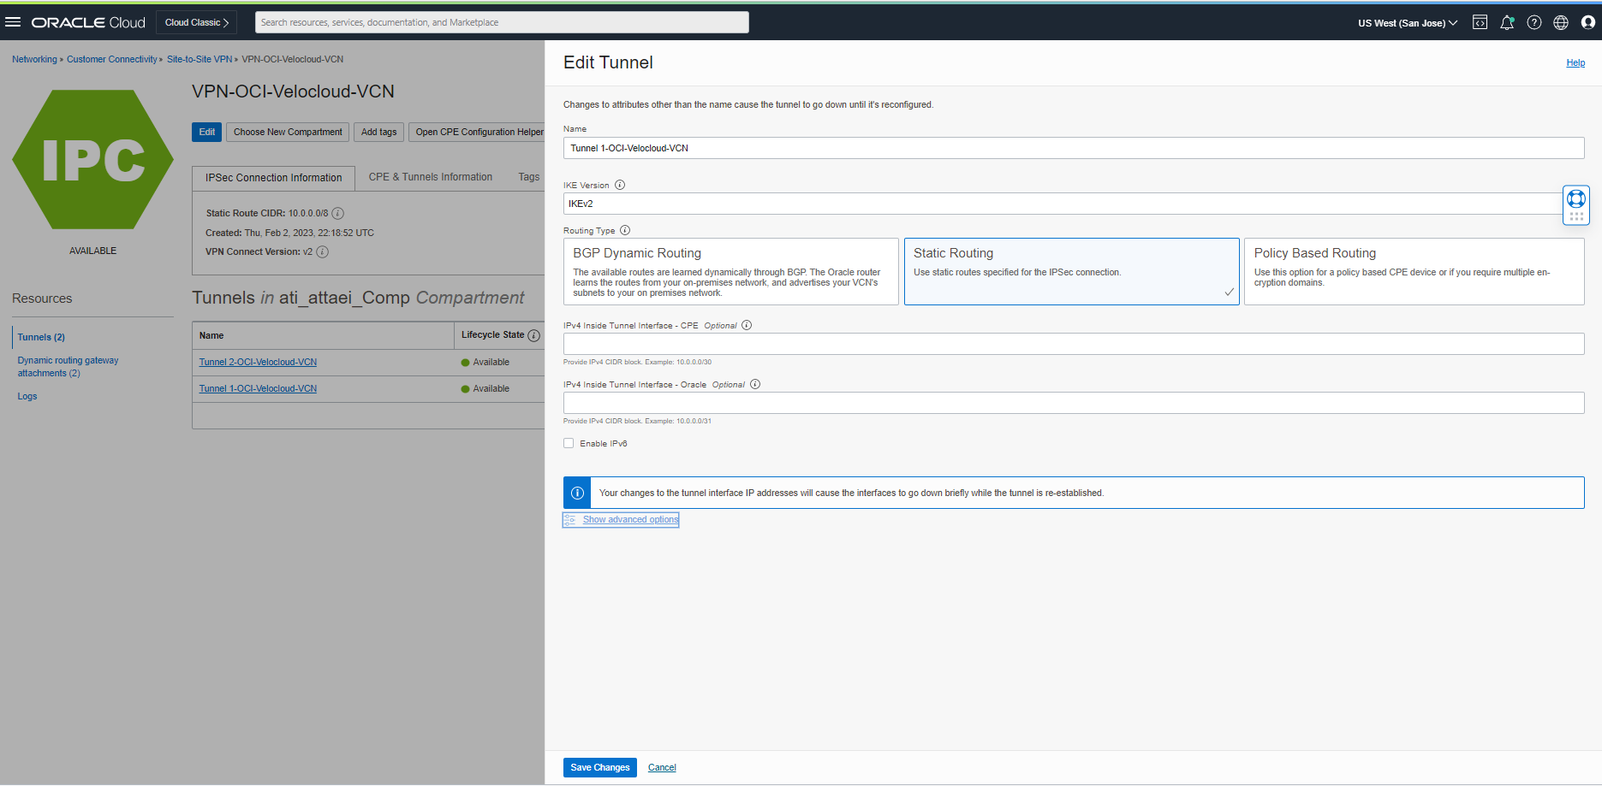
Task: Open the notifications bell icon
Action: coord(1507,23)
